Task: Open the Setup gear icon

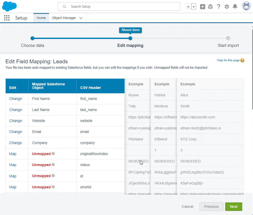Action: coord(227,7)
